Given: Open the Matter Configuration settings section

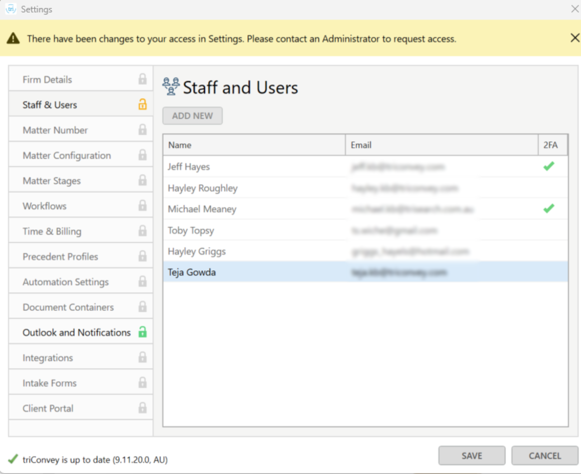Looking at the screenshot, I should (x=67, y=156).
